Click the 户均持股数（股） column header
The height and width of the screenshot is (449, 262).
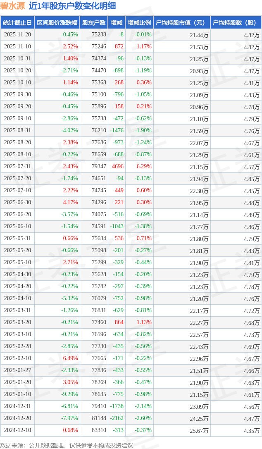[236, 23]
